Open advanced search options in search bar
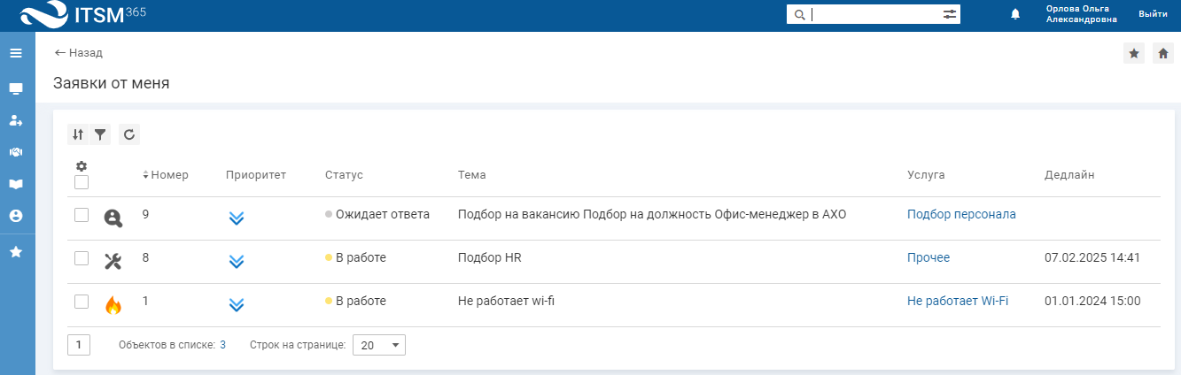1181x375 pixels. (x=950, y=14)
